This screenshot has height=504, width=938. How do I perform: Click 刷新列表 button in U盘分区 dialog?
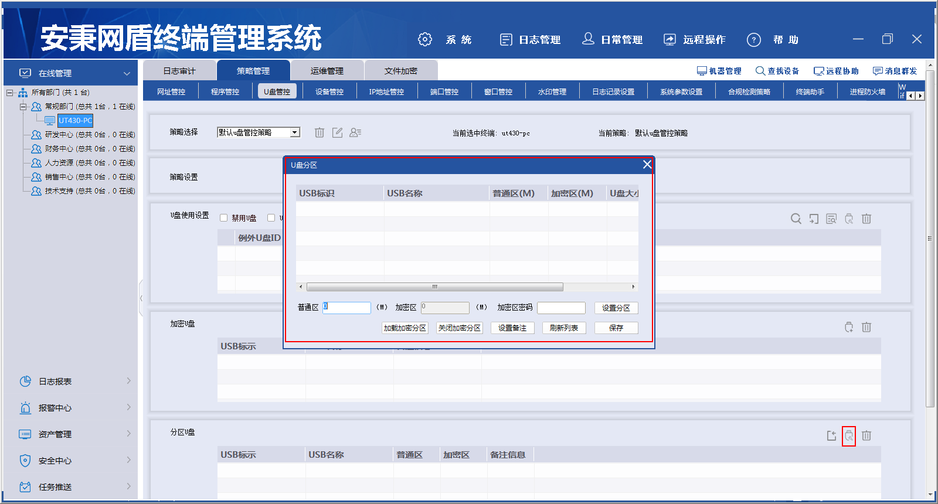tap(563, 328)
